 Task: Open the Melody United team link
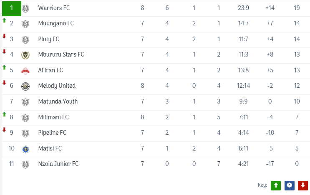[57, 86]
